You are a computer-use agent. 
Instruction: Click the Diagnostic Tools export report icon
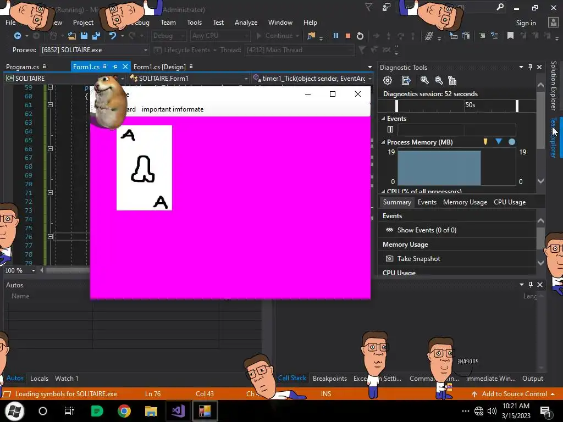(x=406, y=80)
